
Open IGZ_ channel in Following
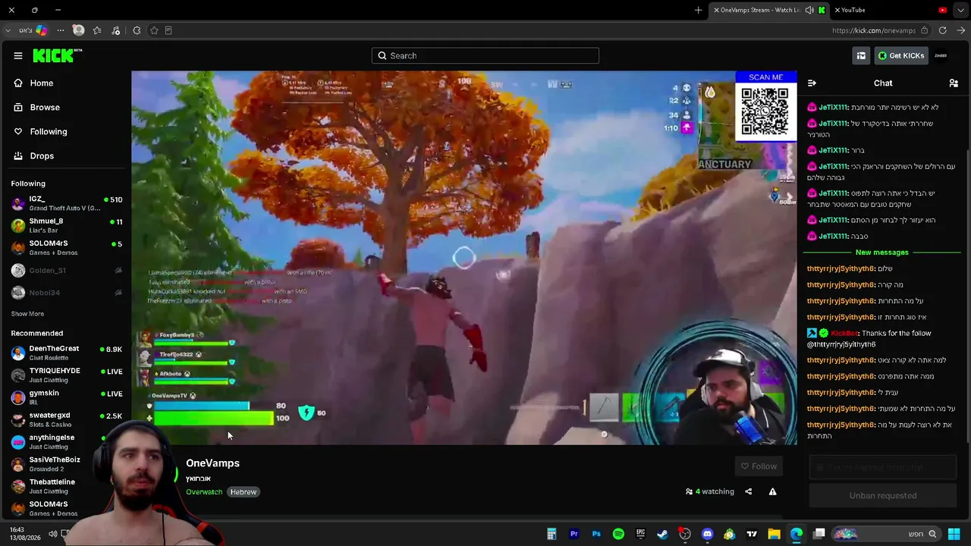pos(67,203)
